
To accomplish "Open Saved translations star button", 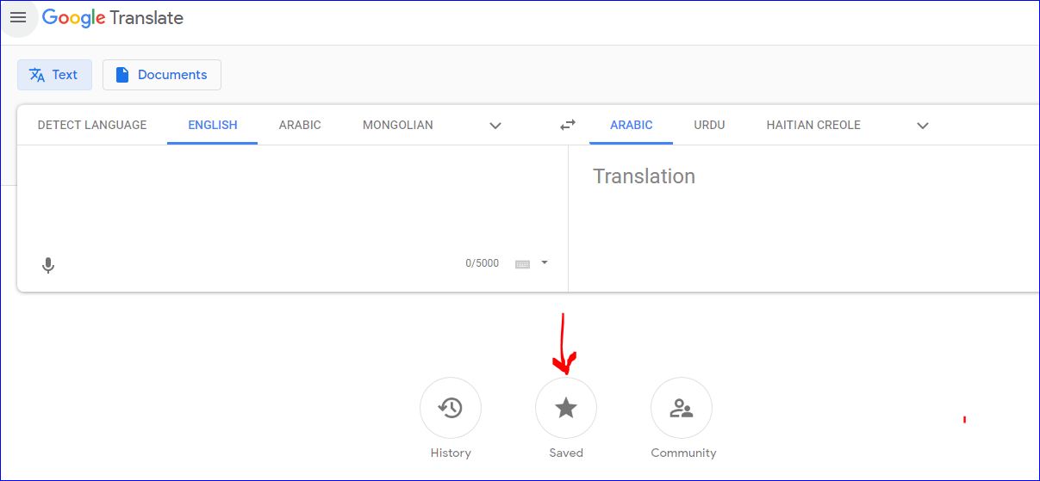I will pyautogui.click(x=566, y=408).
